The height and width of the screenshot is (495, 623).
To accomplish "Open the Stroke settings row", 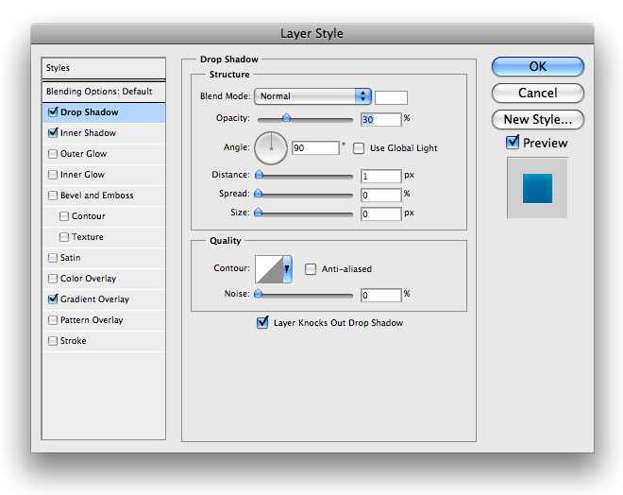I will 104,341.
